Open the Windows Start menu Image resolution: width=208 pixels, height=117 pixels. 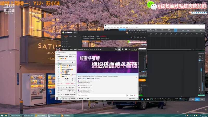click(x=2, y=115)
